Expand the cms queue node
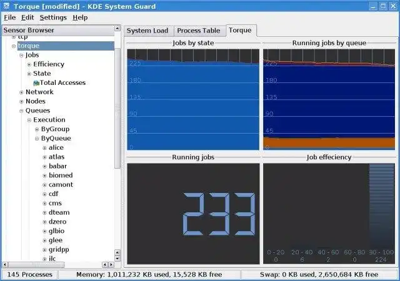The height and width of the screenshot is (281, 400). [x=44, y=204]
